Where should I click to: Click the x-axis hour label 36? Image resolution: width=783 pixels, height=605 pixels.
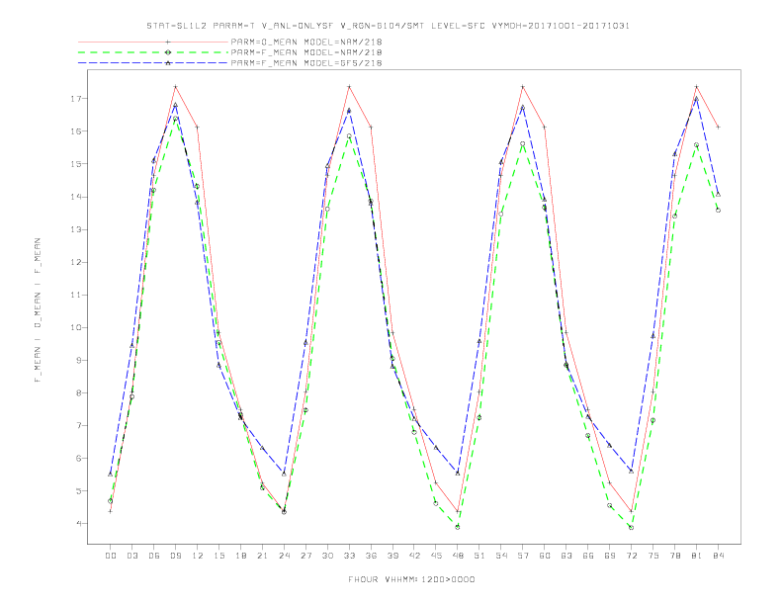click(x=371, y=556)
